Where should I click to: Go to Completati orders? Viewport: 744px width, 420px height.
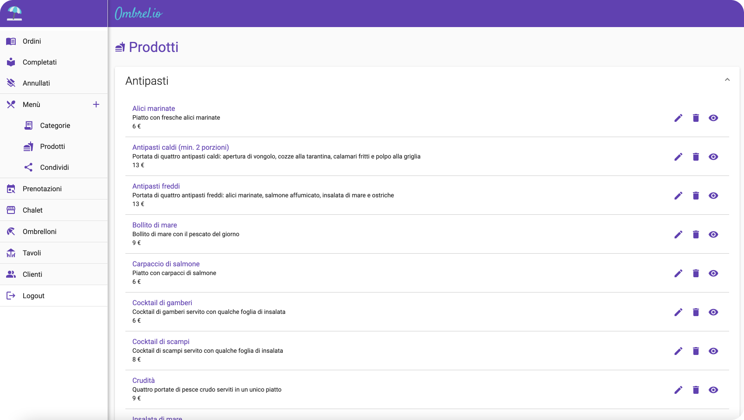click(54, 62)
